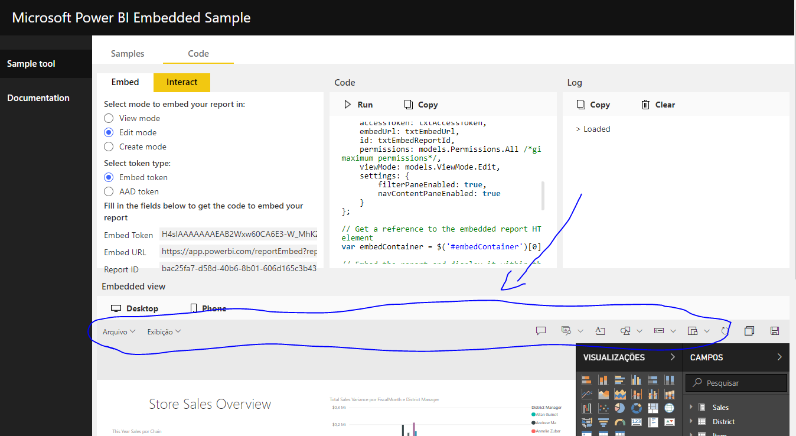This screenshot has height=436, width=796.
Task: Run the embed code
Action: (x=358, y=105)
